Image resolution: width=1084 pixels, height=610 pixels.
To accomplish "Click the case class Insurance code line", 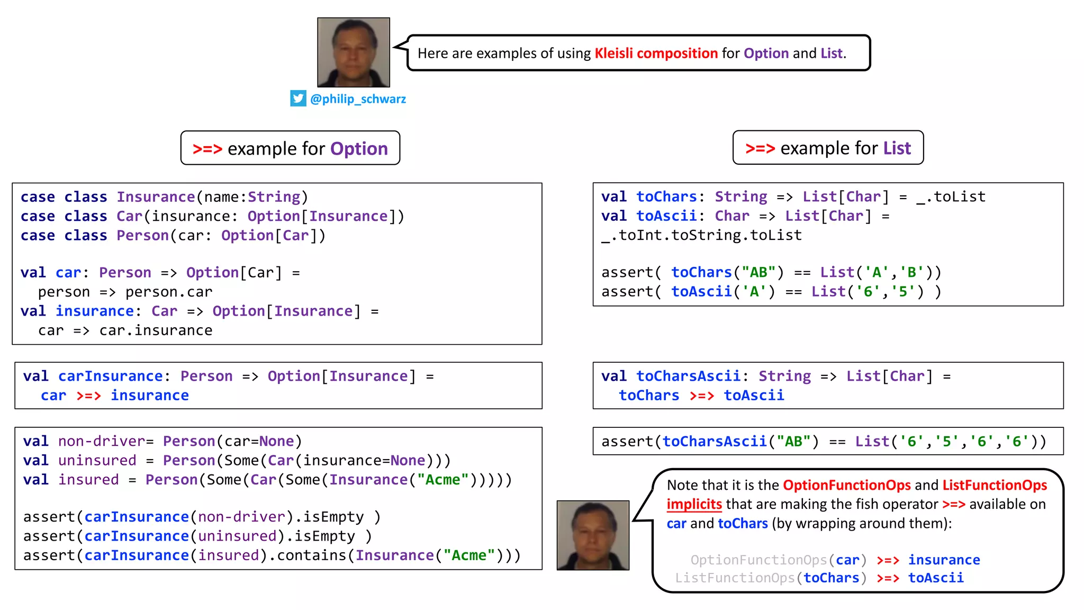I will pos(164,197).
